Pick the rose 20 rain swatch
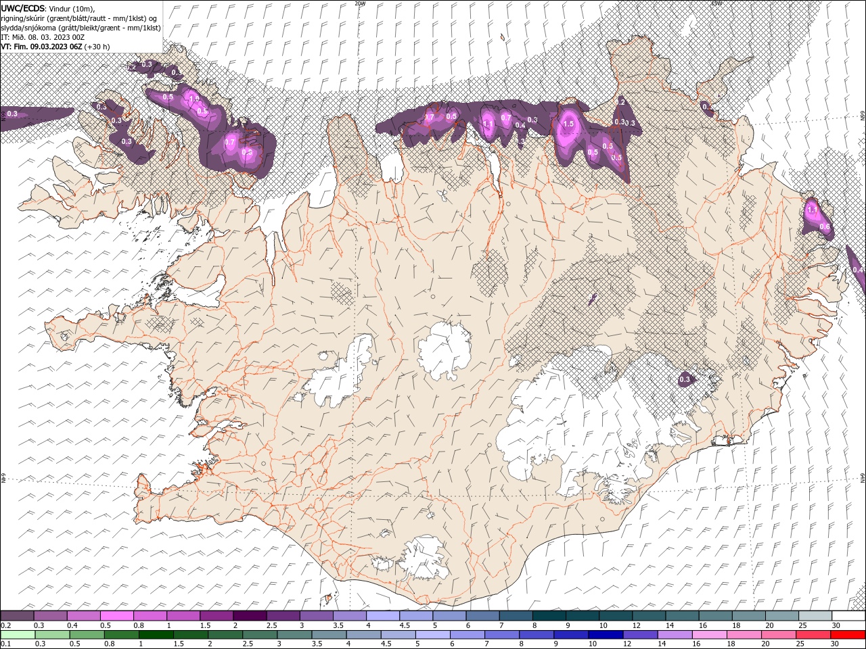 (779, 635)
